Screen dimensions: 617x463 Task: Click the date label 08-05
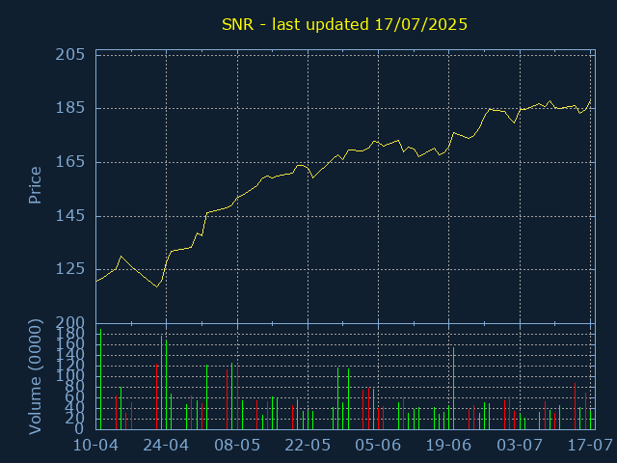pos(237,446)
